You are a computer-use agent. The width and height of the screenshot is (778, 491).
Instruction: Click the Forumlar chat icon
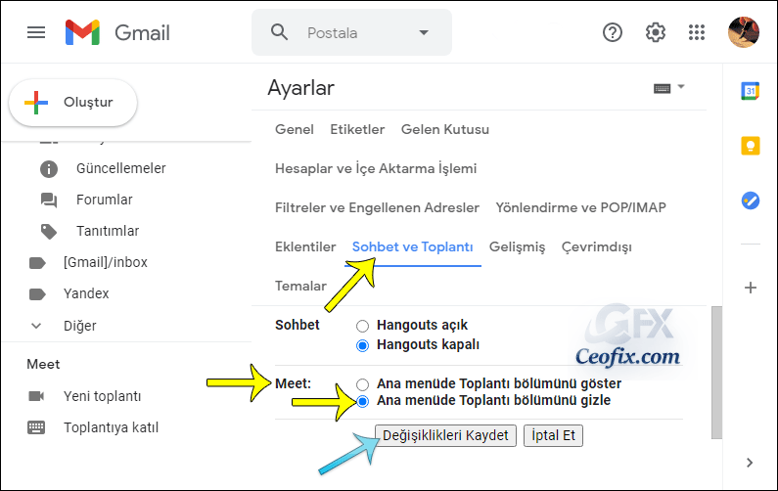[49, 201]
